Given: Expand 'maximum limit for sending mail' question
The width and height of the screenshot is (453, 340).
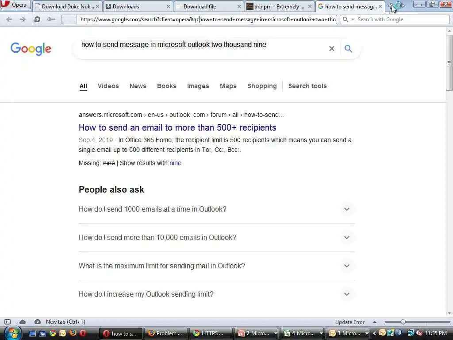Looking at the screenshot, I should click(217, 266).
